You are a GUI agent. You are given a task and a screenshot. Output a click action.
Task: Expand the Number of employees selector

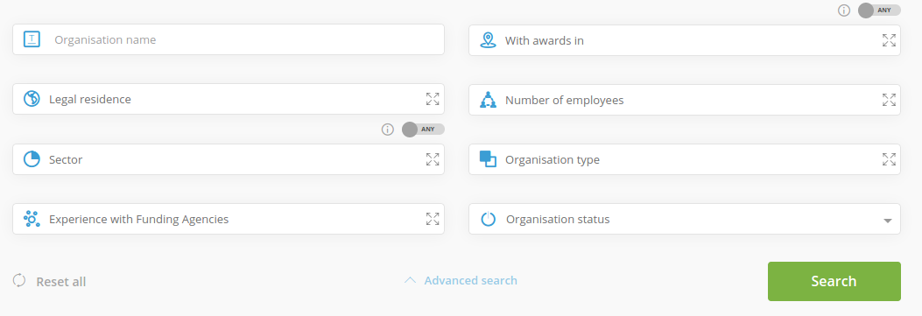[889, 100]
